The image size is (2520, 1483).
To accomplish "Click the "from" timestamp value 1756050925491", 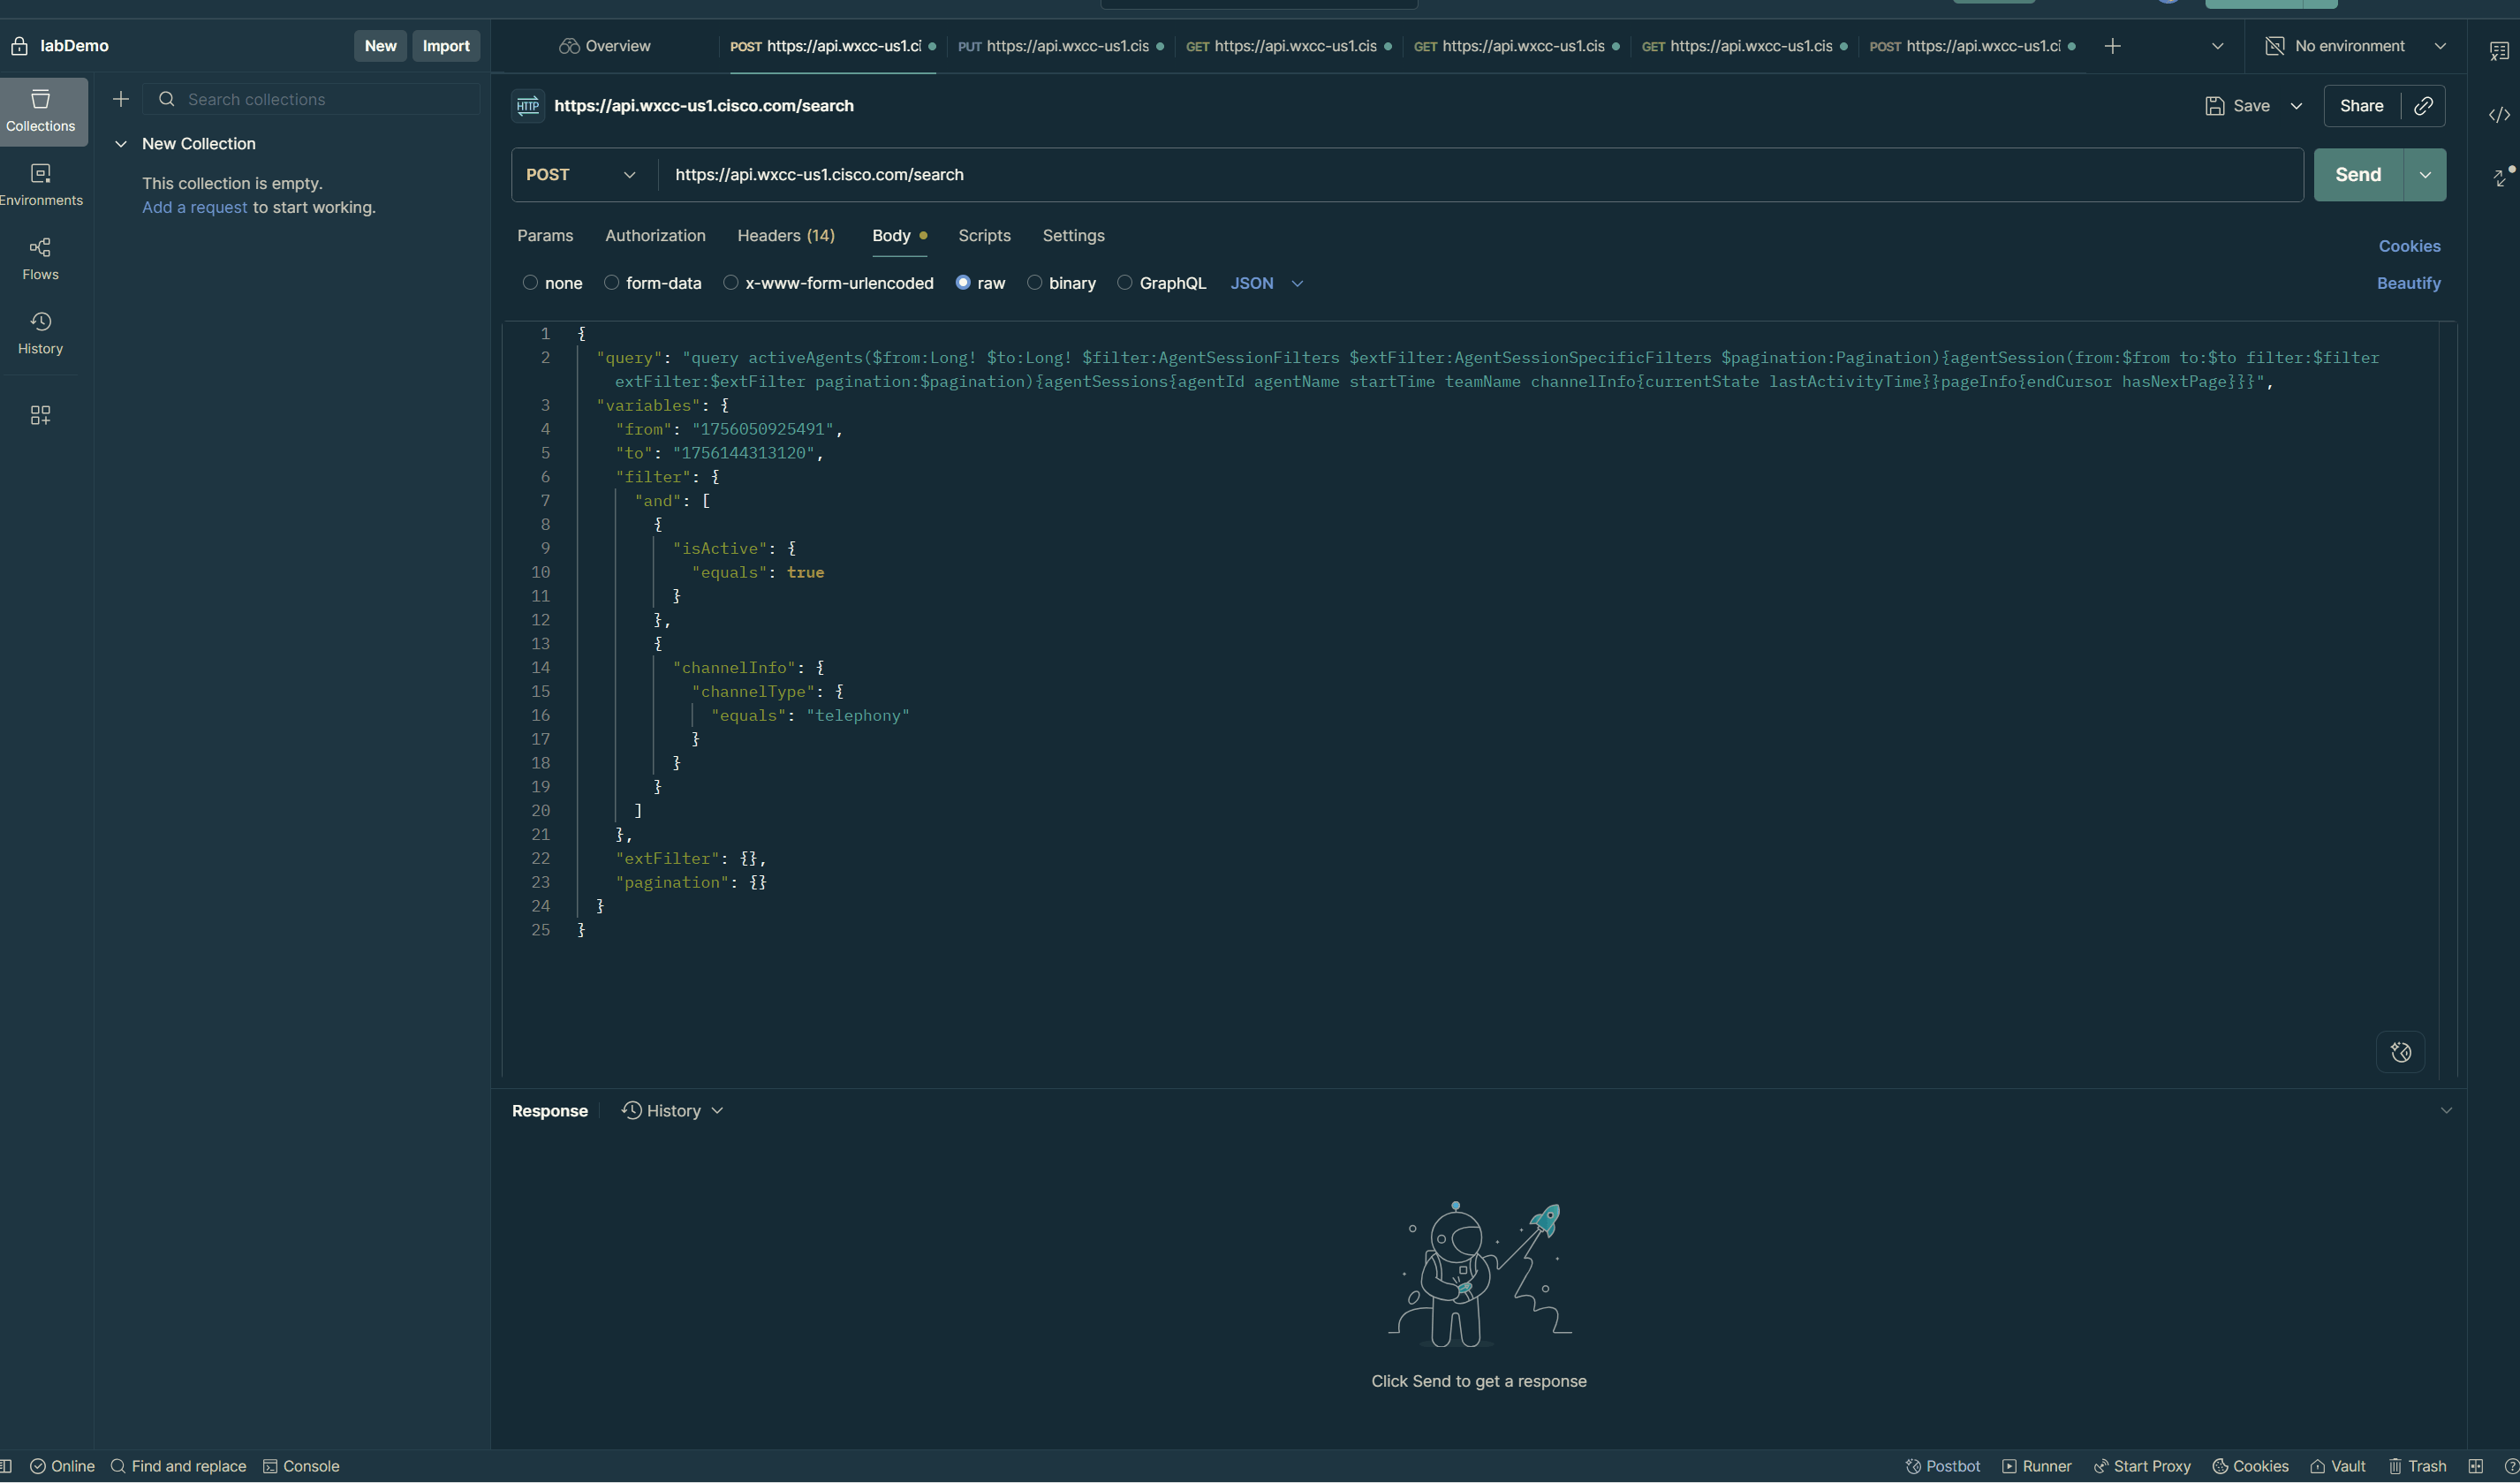I will coord(762,429).
